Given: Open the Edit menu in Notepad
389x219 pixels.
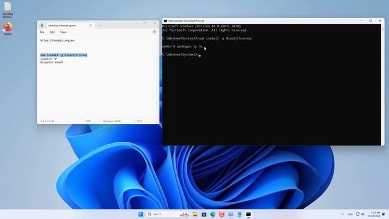Looking at the screenshot, I should (x=52, y=32).
